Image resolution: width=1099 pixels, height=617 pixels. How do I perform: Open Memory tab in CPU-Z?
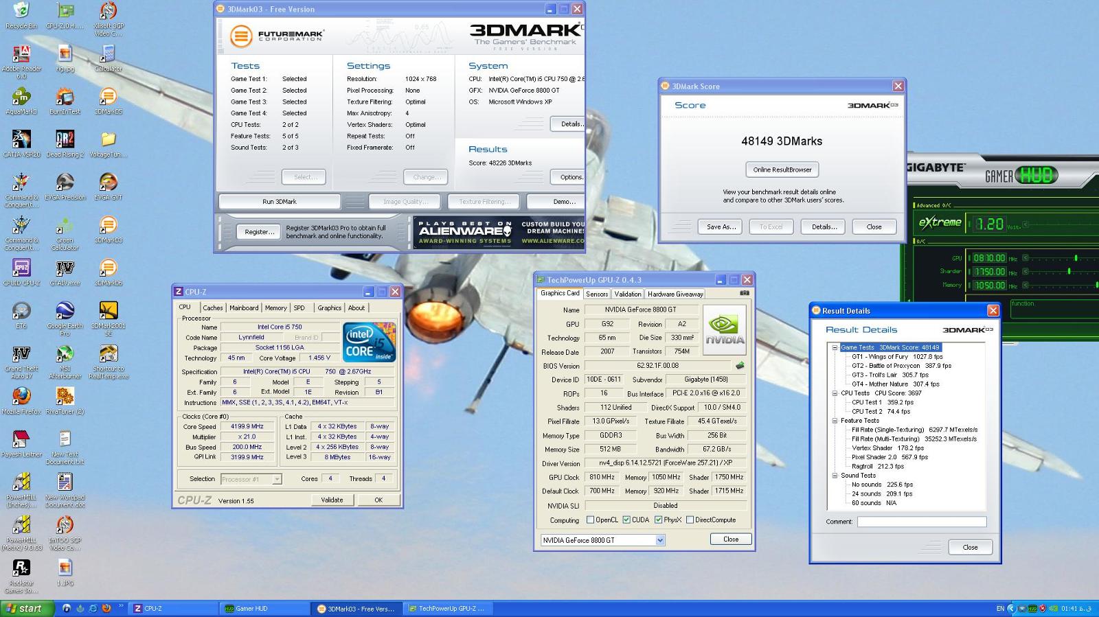pos(275,308)
